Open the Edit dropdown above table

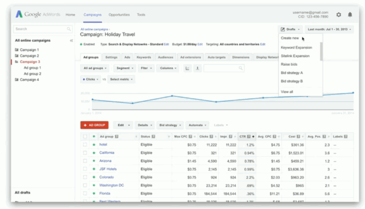[x=123, y=125]
